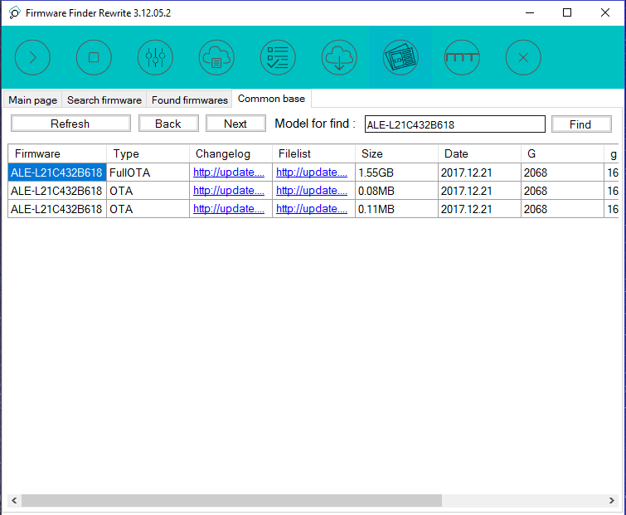Click the Type column header

pos(148,153)
